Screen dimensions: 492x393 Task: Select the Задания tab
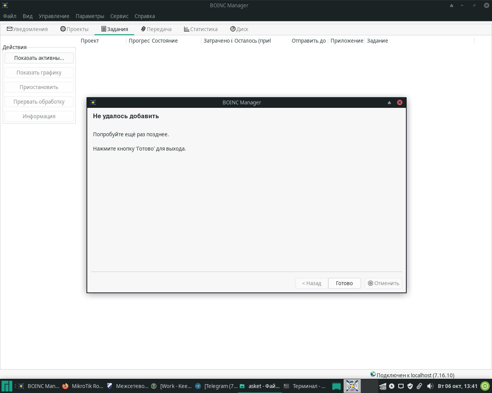tap(114, 29)
